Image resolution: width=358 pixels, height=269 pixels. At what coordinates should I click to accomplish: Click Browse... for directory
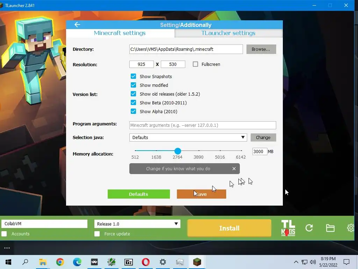pyautogui.click(x=261, y=49)
